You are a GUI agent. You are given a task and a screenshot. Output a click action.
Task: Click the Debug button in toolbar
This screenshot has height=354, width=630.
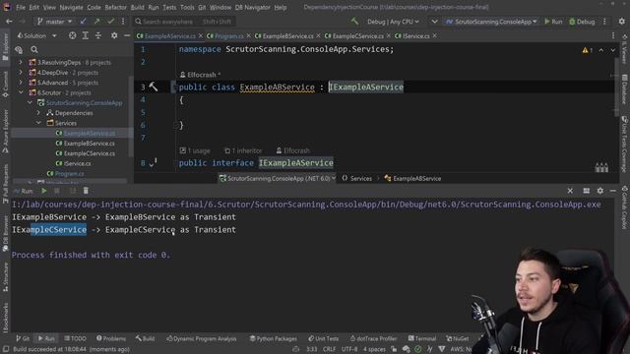pos(582,22)
